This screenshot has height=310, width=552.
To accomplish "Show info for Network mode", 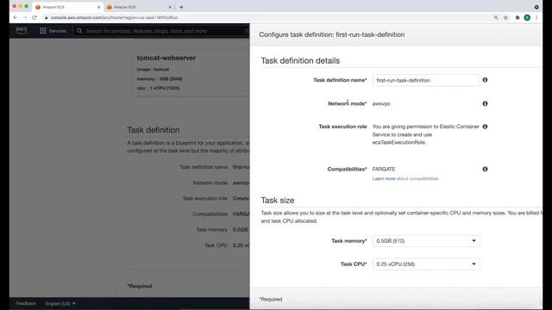I will (485, 103).
